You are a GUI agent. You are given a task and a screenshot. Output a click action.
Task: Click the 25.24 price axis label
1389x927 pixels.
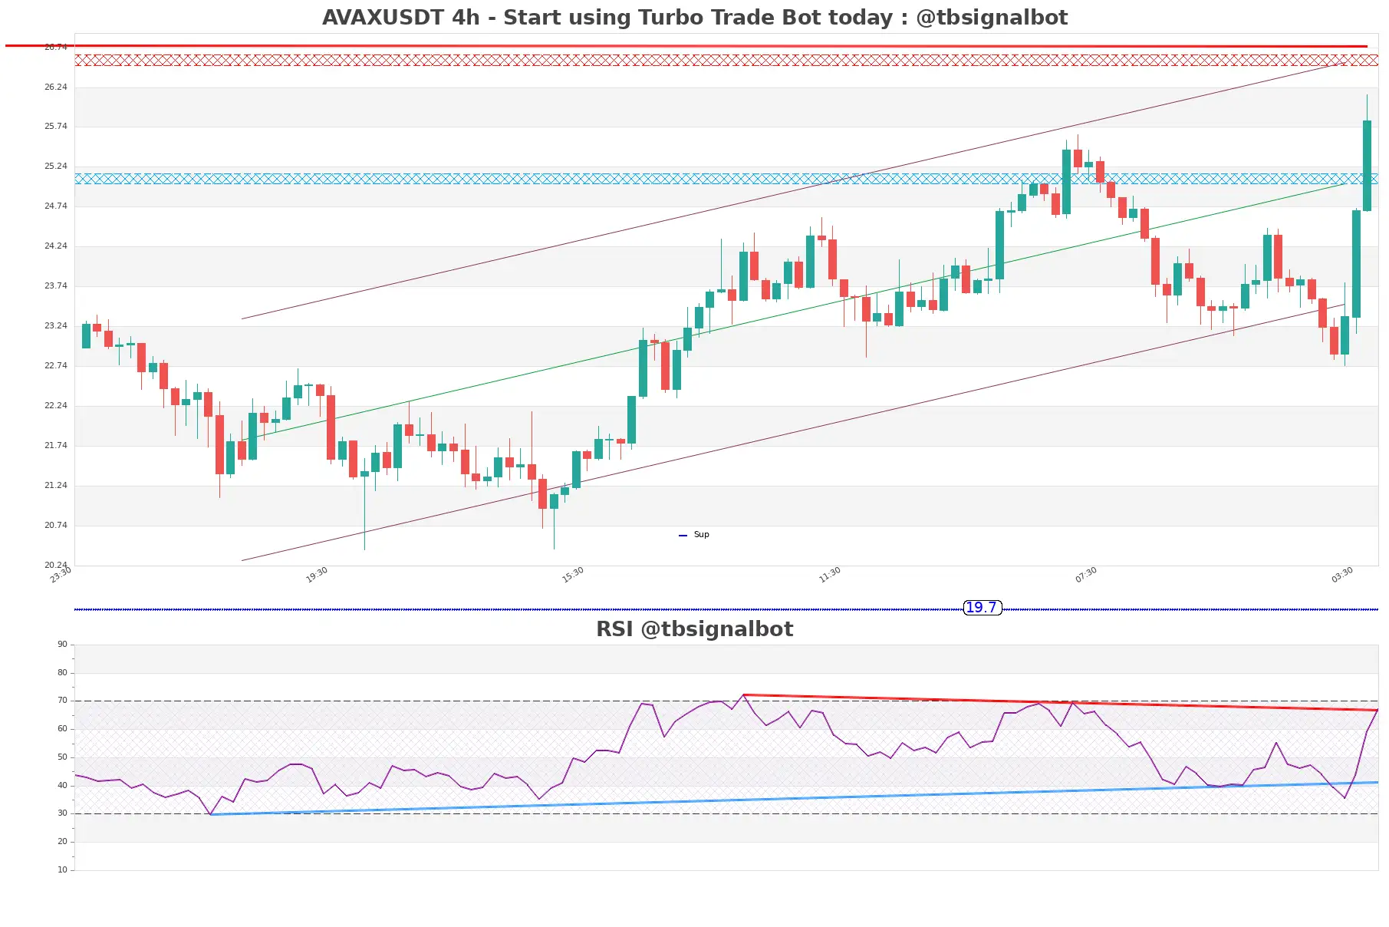point(55,167)
